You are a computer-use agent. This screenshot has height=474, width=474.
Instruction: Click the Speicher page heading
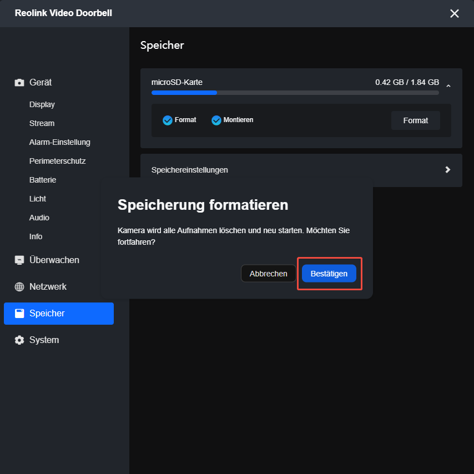click(162, 46)
